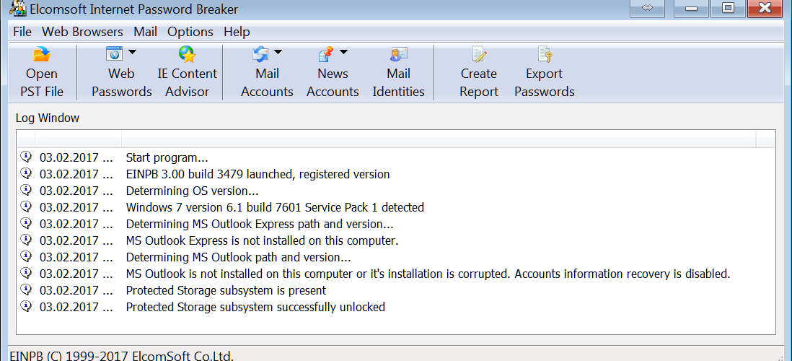Viewport: 792px width, 361px height.
Task: Click the info icon beside 'Start program...'
Action: pyautogui.click(x=26, y=157)
